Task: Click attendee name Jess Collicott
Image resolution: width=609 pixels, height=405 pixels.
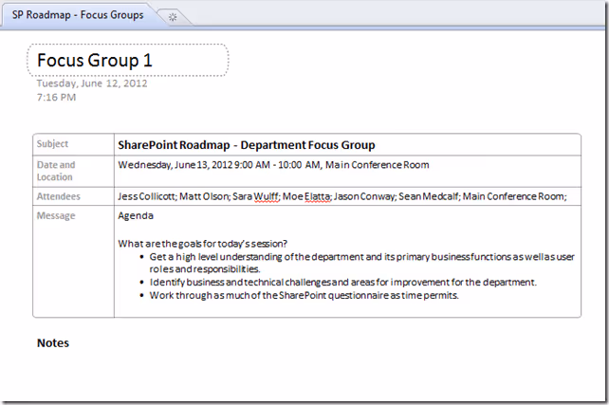Action: (x=146, y=196)
